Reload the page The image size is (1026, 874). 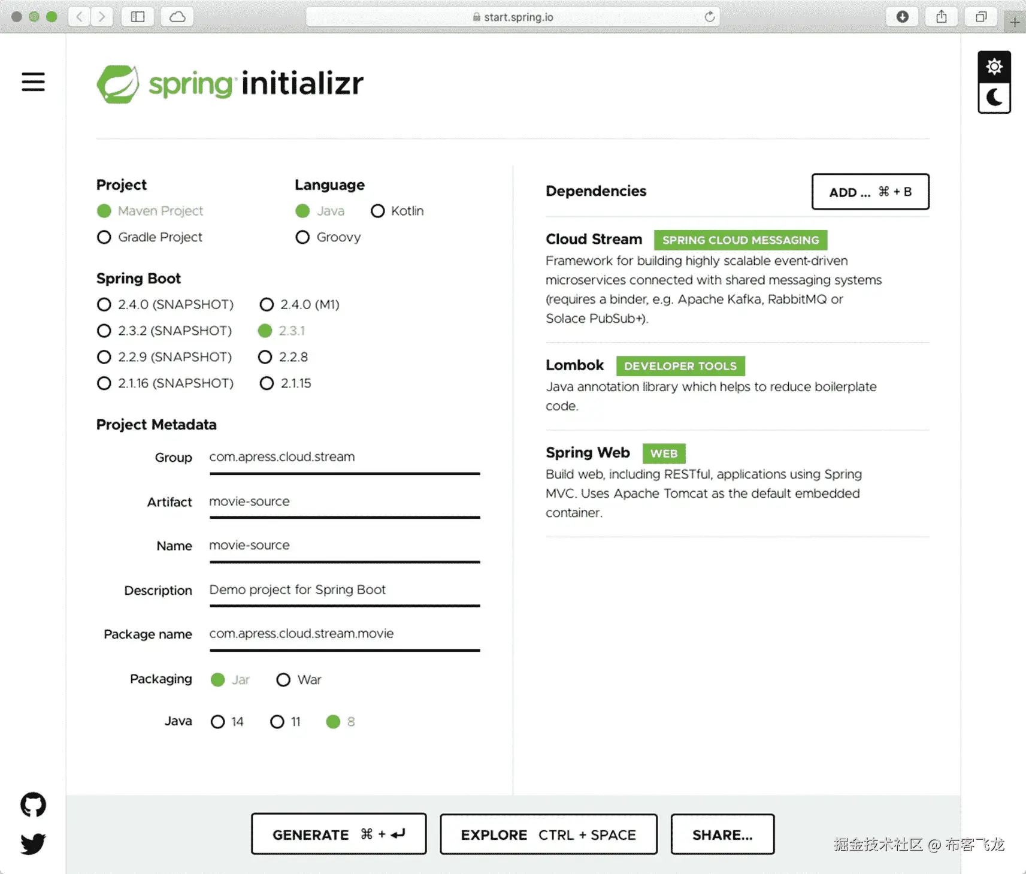[x=709, y=17]
